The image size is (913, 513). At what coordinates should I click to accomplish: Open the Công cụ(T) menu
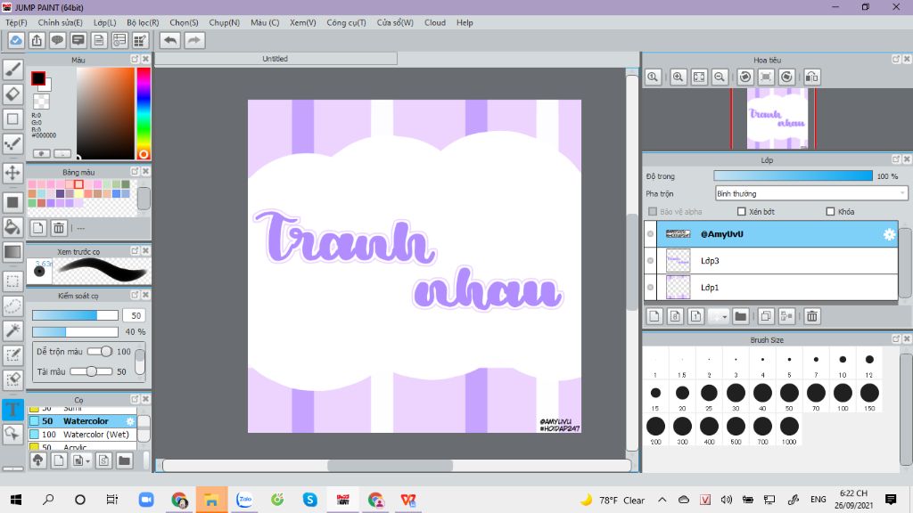(x=346, y=22)
